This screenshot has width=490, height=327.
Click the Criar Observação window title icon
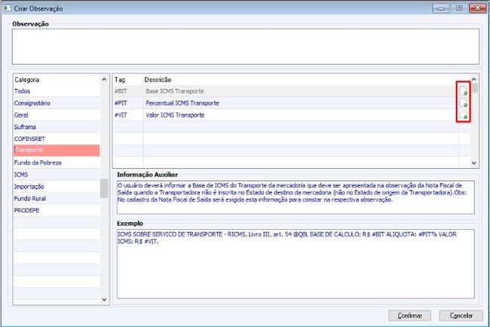click(7, 8)
